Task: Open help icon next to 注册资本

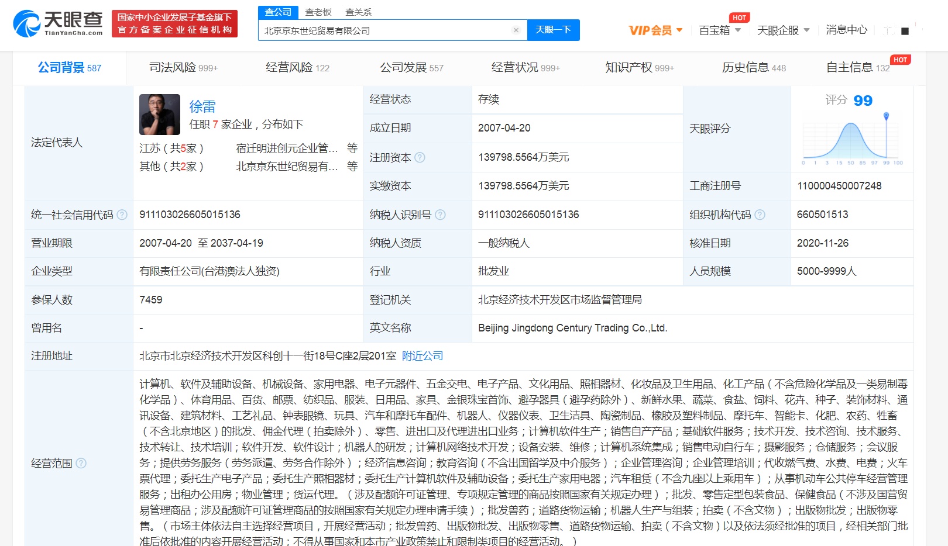Action: pyautogui.click(x=420, y=158)
